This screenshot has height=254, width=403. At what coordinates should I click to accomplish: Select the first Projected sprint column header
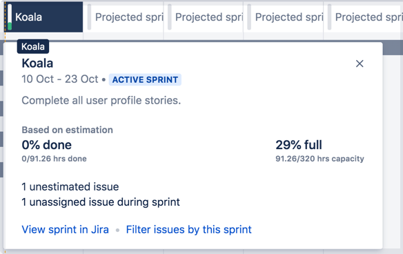click(124, 17)
